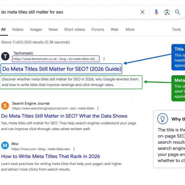The width and height of the screenshot is (185, 185).
Task: Click the Techomatic site favicon
Action: tap(5, 56)
